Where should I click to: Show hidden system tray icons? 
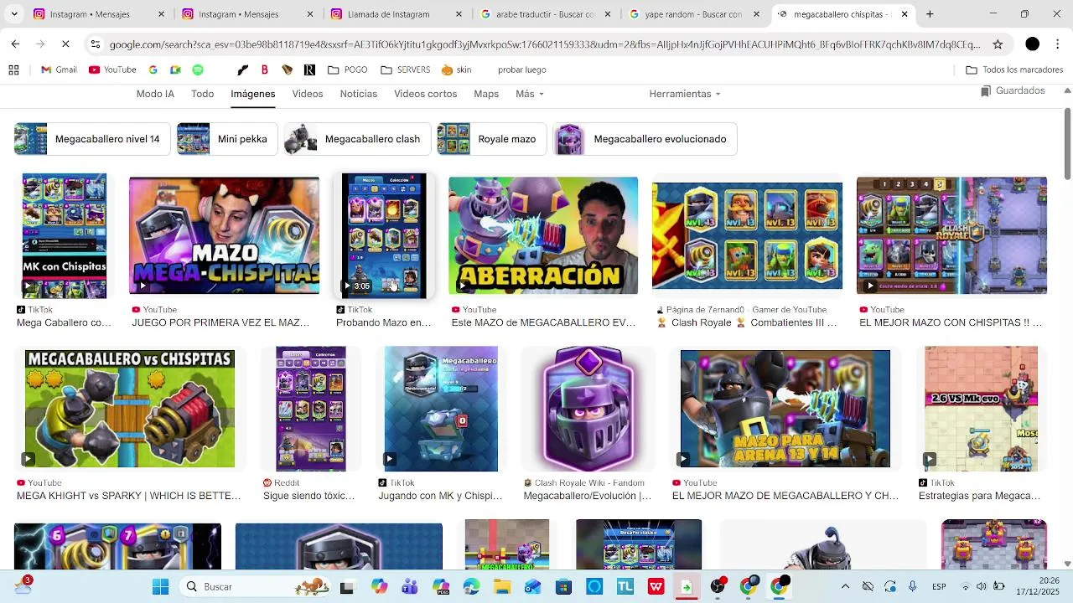845,586
